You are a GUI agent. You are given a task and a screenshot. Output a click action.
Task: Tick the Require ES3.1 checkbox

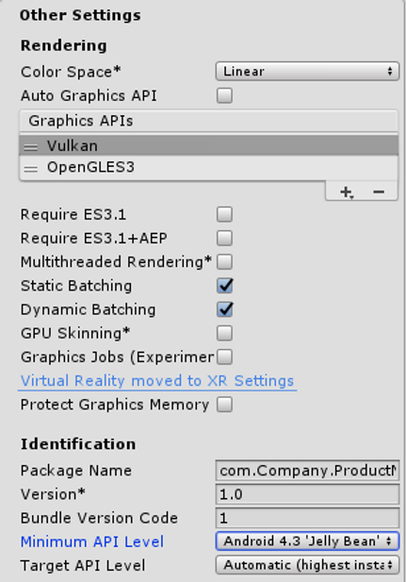coord(225,214)
